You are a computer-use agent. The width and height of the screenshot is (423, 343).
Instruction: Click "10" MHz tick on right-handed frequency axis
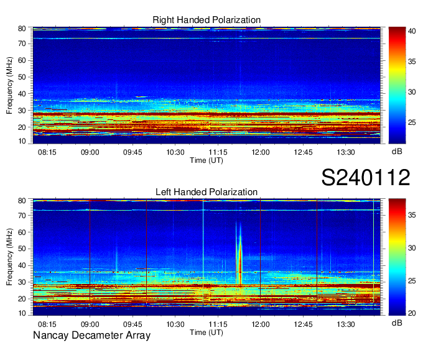[x=22, y=141]
